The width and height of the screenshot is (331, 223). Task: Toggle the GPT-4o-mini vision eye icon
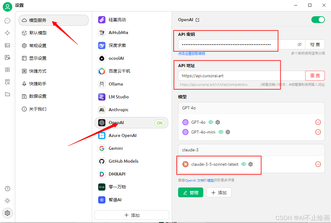click(221, 132)
